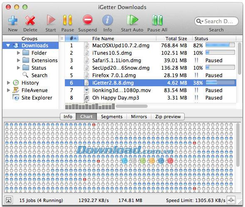
Task: Click the progress bar of MacOSXUpd10.7.2.dmg
Action: pyautogui.click(x=220, y=45)
